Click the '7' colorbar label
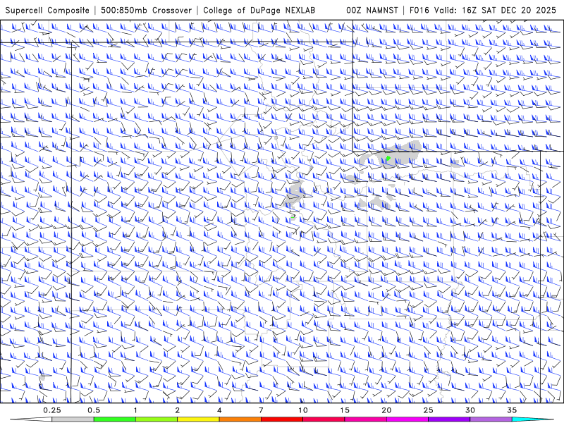 pos(261,410)
